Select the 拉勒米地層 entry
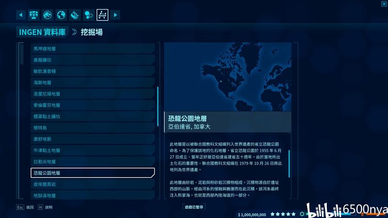 coord(93,162)
